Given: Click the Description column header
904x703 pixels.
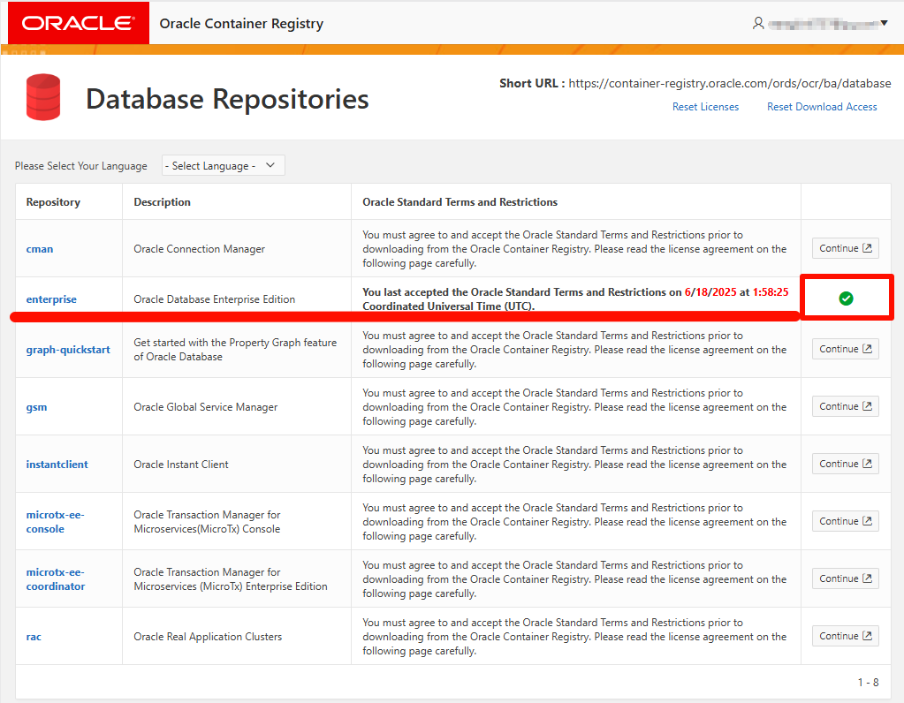Looking at the screenshot, I should (162, 202).
